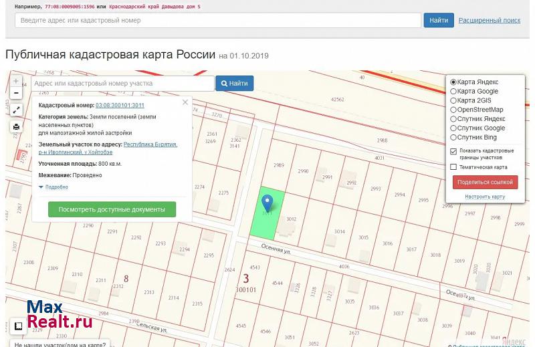
Task: Close the parcel info popup
Action: point(185,102)
